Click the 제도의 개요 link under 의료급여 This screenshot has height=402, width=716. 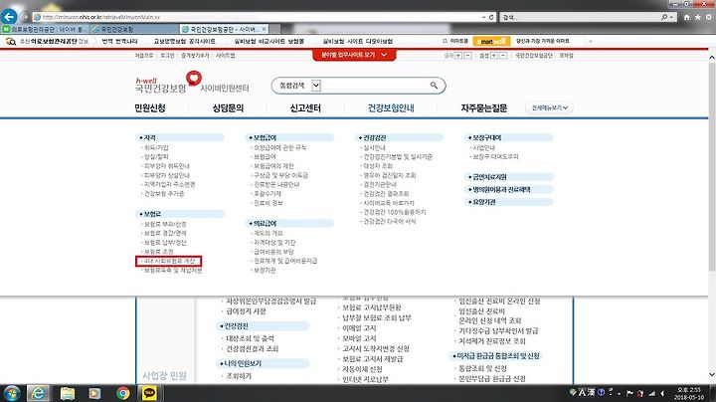[268, 233]
